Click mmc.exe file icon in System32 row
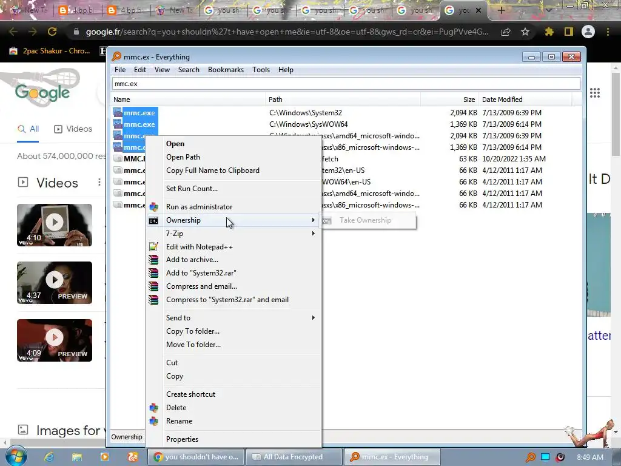Image resolution: width=621 pixels, height=466 pixels. point(118,112)
